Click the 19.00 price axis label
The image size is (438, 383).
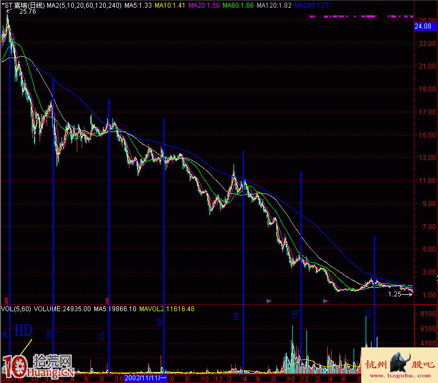coord(428,89)
